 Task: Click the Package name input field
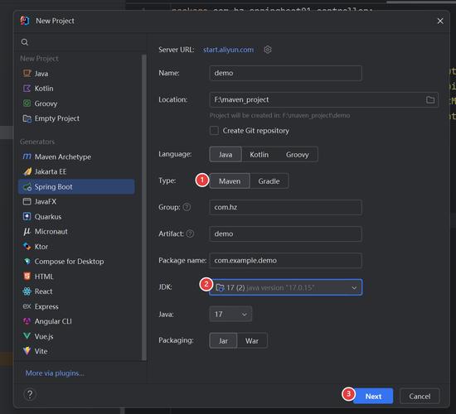(285, 260)
